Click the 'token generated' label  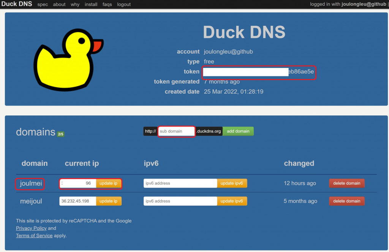tap(177, 82)
